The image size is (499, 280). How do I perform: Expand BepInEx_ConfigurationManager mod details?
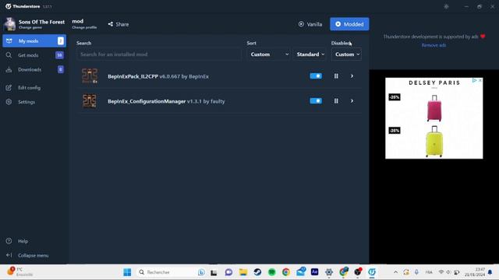tap(352, 101)
